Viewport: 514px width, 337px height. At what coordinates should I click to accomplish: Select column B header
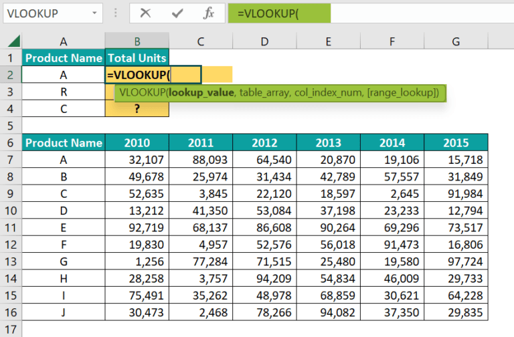pos(137,41)
